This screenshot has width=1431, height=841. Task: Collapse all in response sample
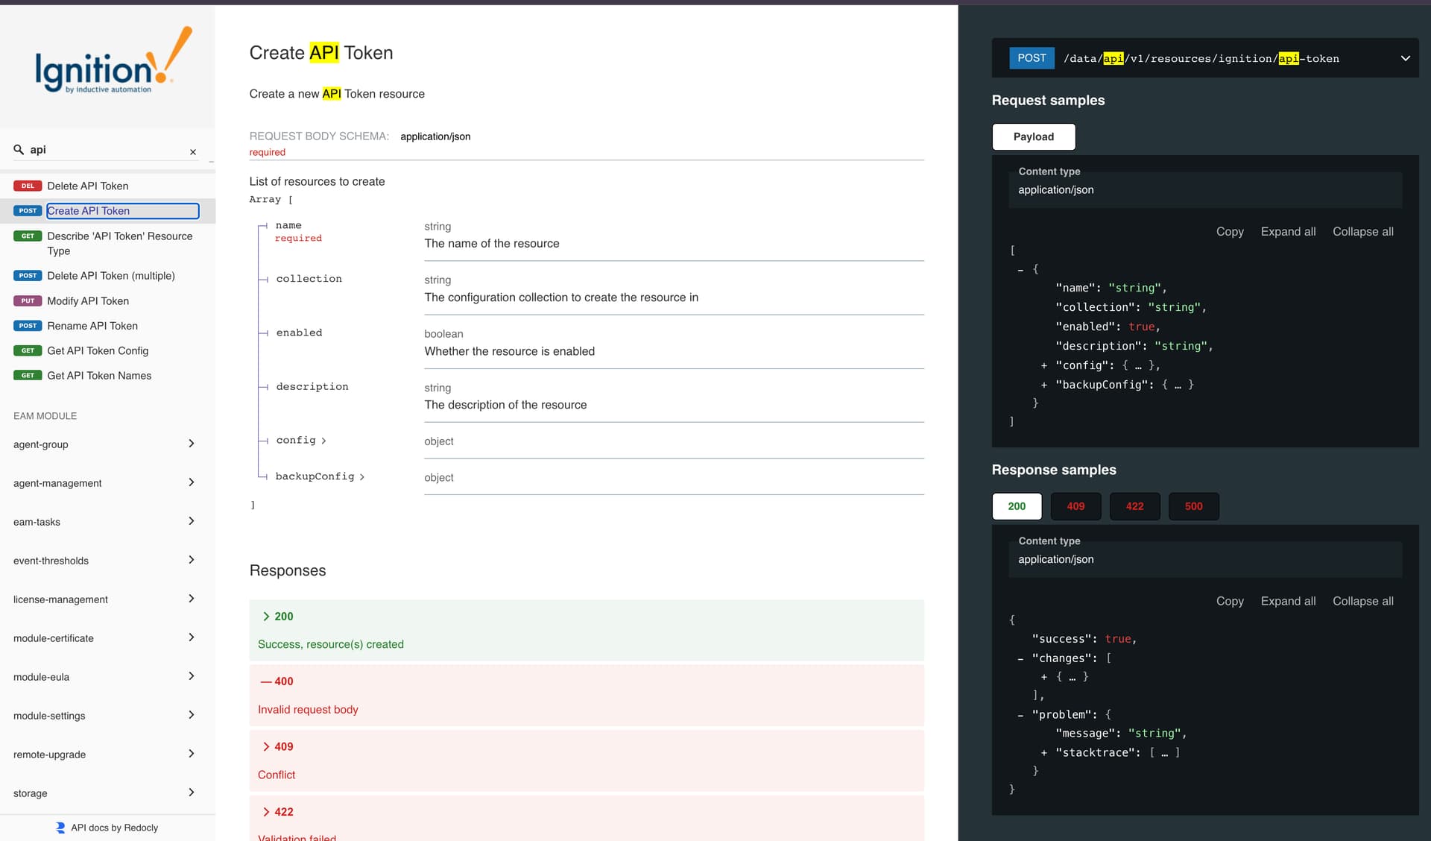[1362, 602]
